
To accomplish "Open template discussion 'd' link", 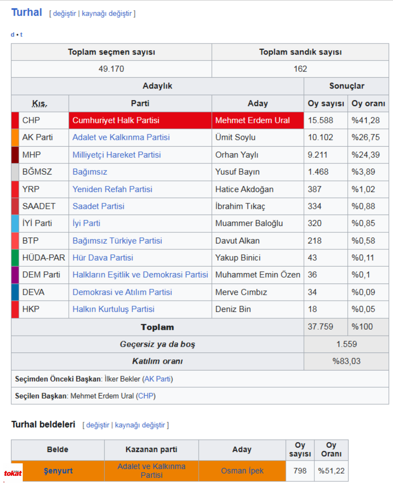I will pyautogui.click(x=13, y=34).
